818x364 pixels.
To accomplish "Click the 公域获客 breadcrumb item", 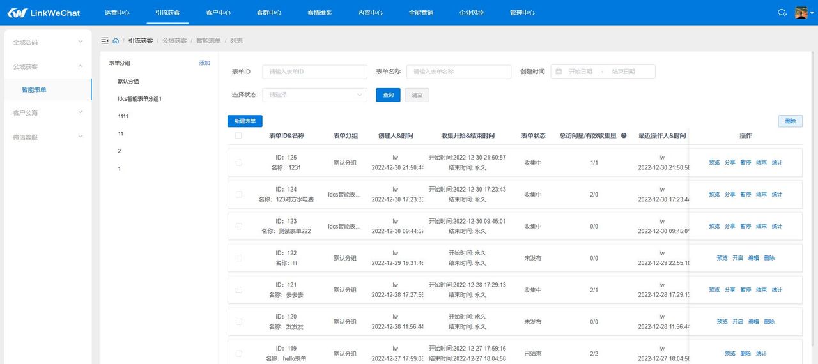I will click(174, 41).
